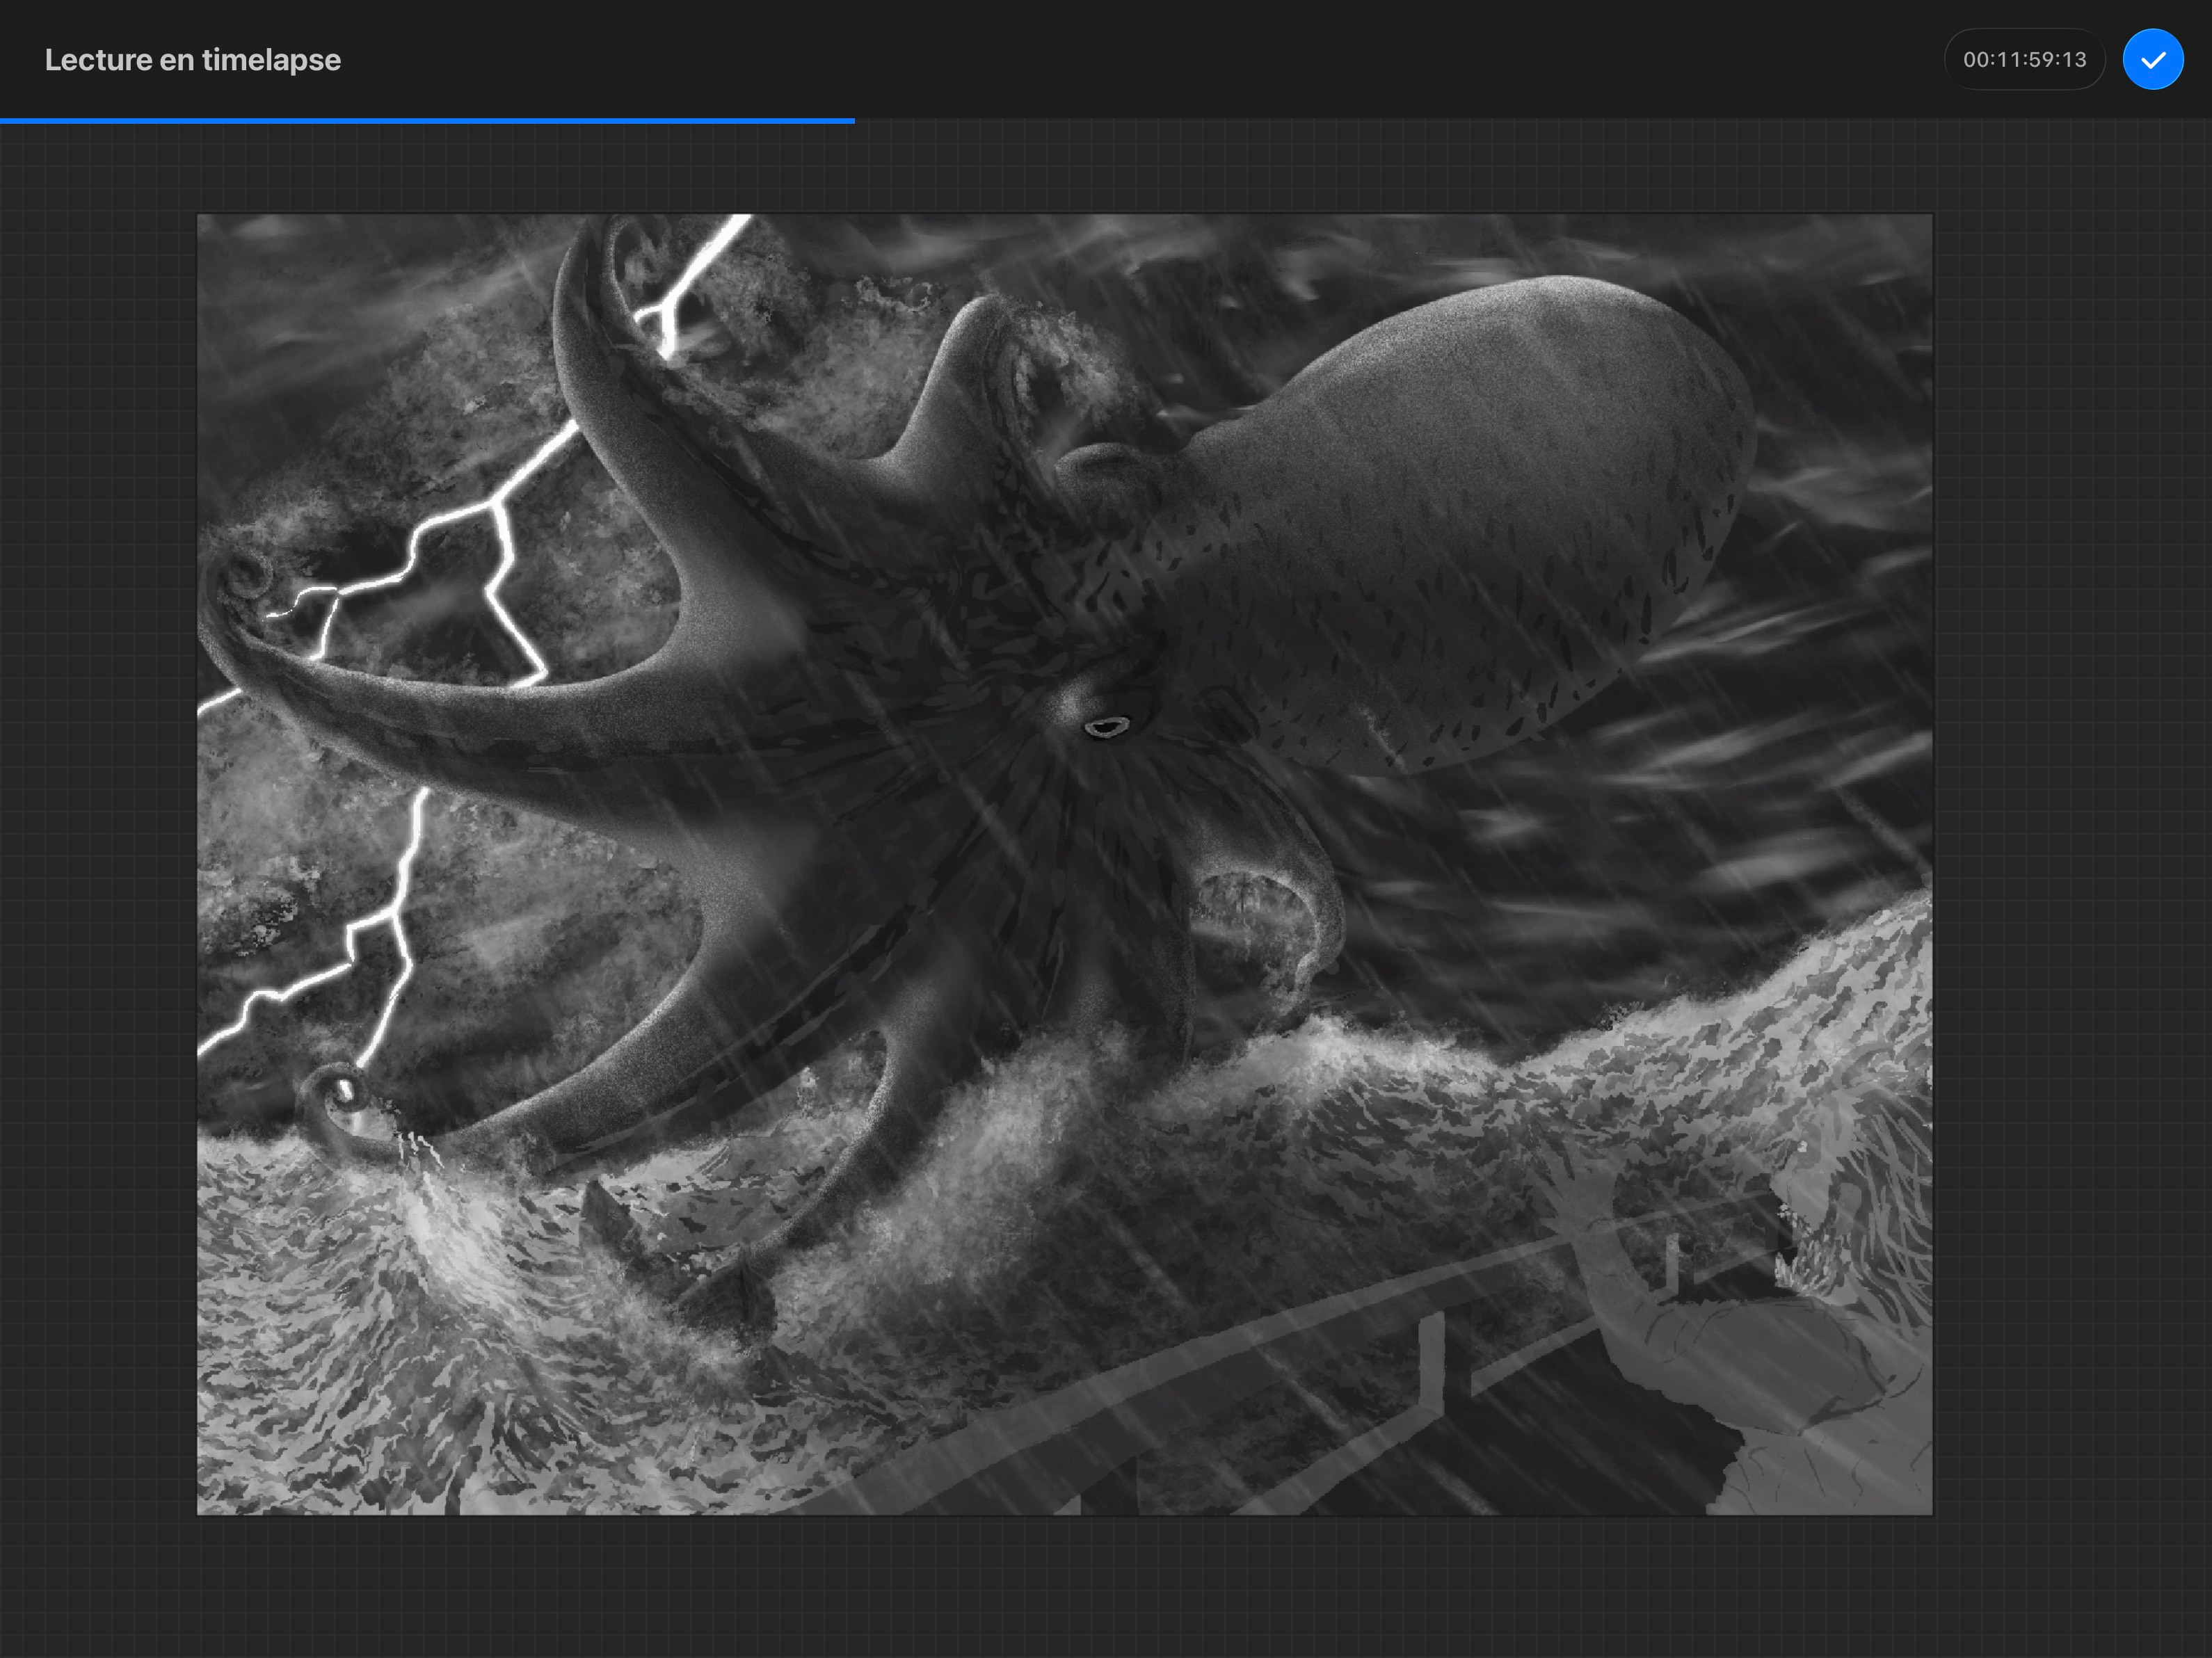This screenshot has height=1658, width=2212.
Task: Click the end of blue progress line
Action: point(853,121)
